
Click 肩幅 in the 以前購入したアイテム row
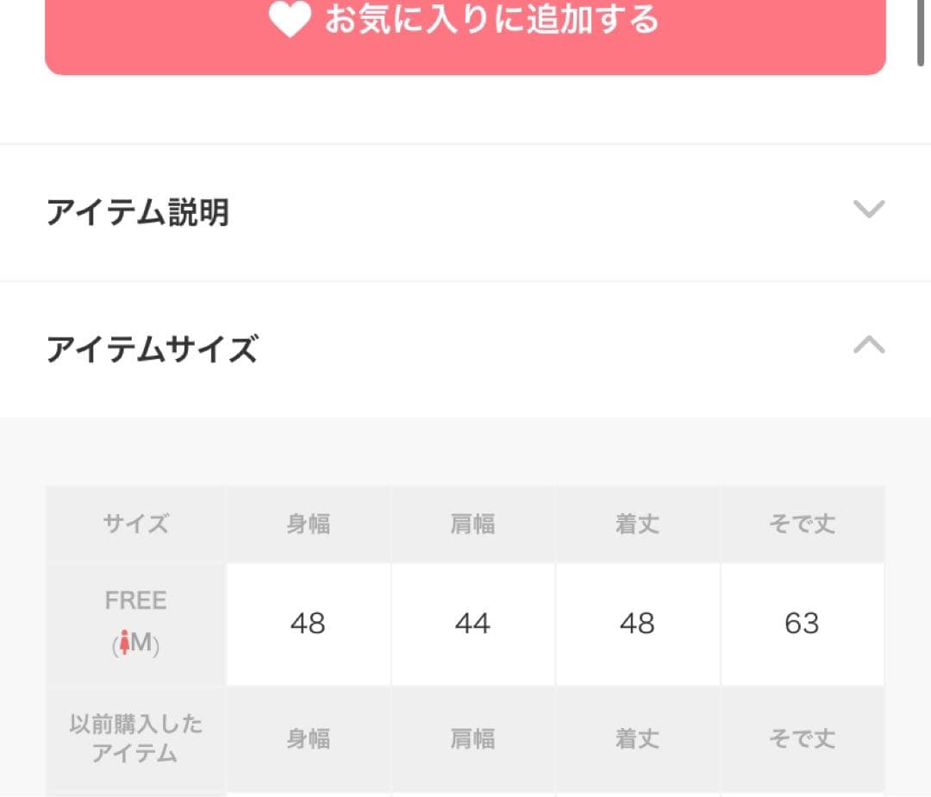[472, 738]
